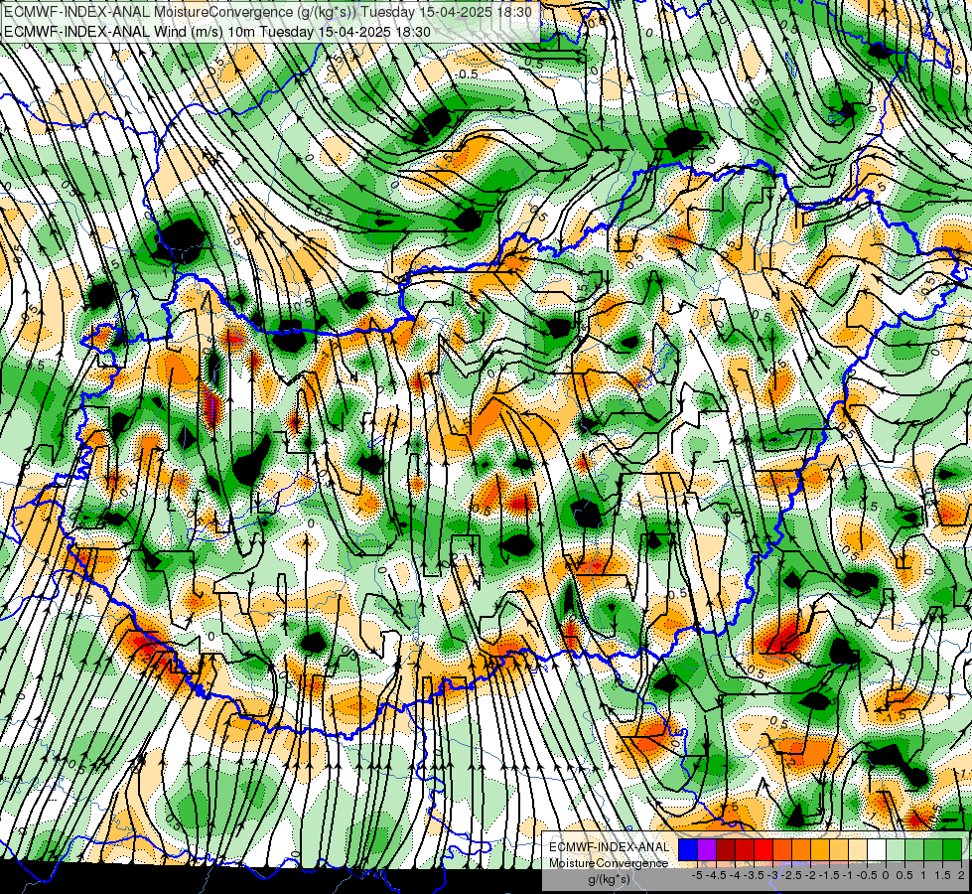The width and height of the screenshot is (972, 894).
Task: Click the '-3' tick label on legend scale
Action: (x=773, y=875)
